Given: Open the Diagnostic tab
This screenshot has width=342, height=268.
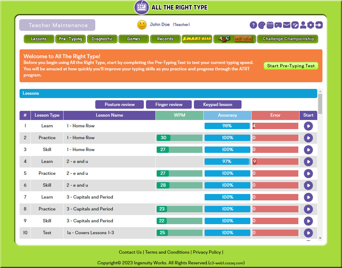Looking at the screenshot, I should 102,39.
